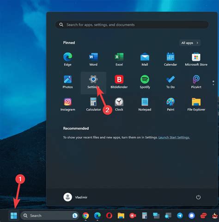Open the Photos app
Image resolution: width=219 pixels, height=222 pixels.
[x=67, y=82]
